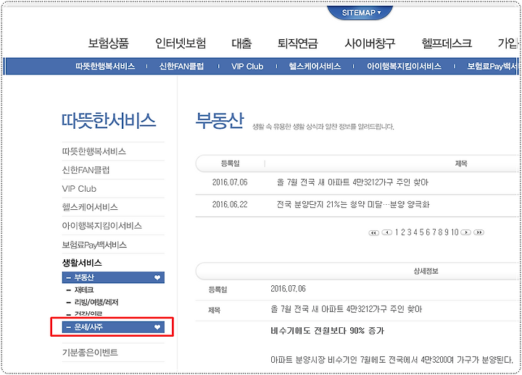
Task: Open 헬스케어서비스 in the left sidebar
Action: click(90, 207)
